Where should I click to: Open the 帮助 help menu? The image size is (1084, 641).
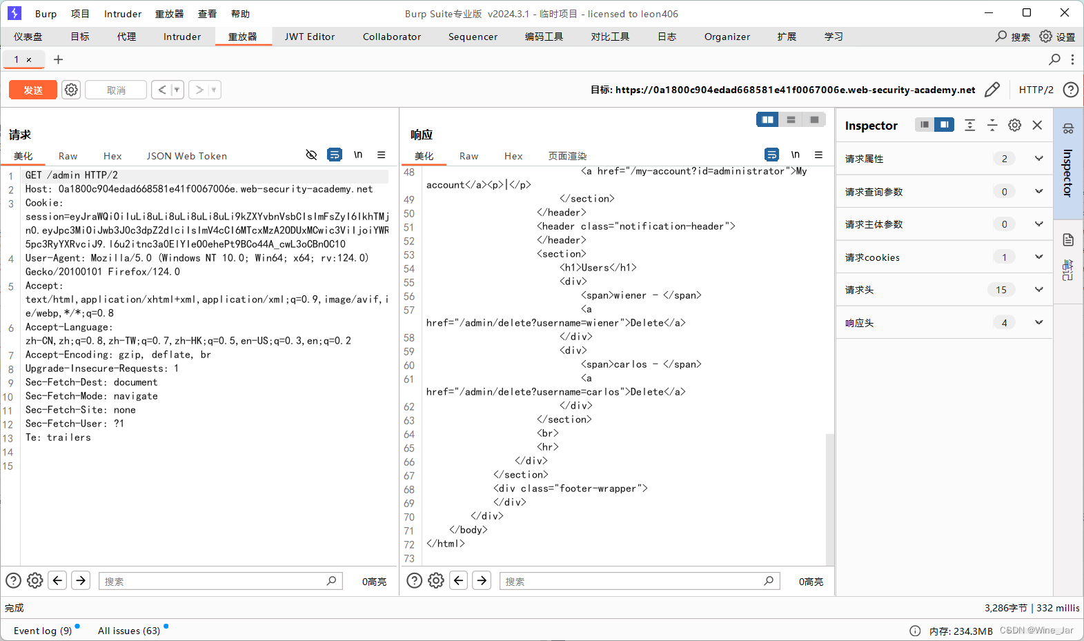[240, 14]
